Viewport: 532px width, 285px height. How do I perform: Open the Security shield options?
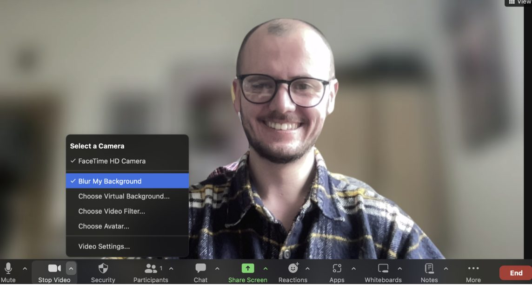103,269
